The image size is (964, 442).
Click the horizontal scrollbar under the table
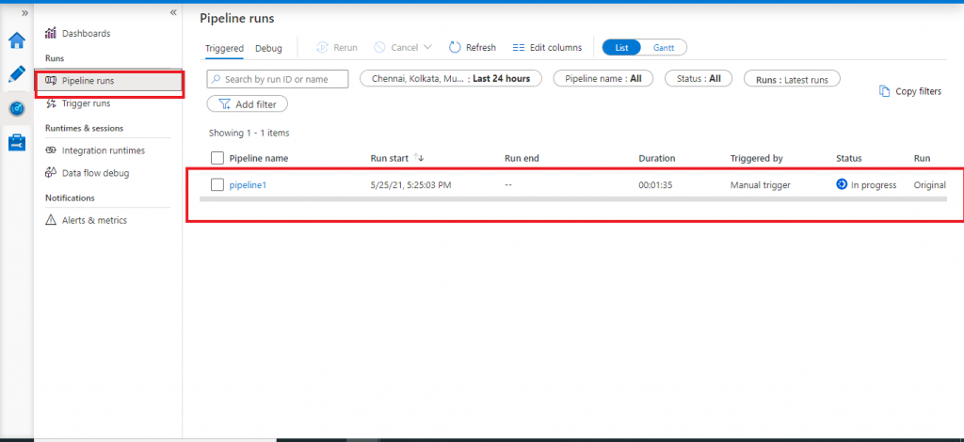(573, 199)
